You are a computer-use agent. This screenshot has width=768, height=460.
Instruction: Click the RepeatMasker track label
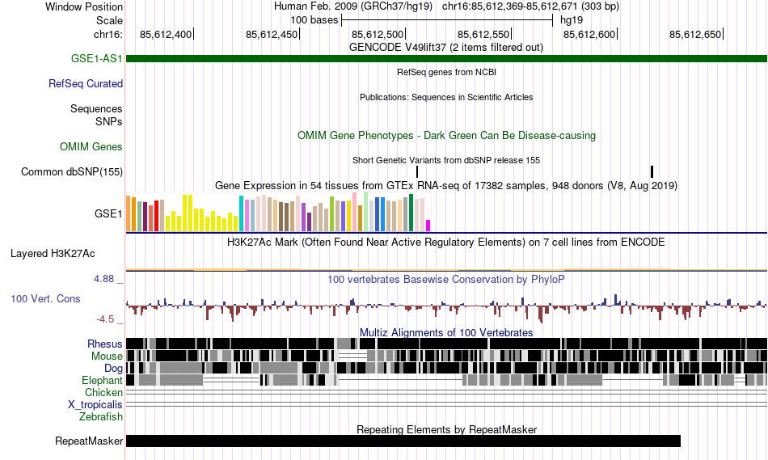pyautogui.click(x=89, y=441)
